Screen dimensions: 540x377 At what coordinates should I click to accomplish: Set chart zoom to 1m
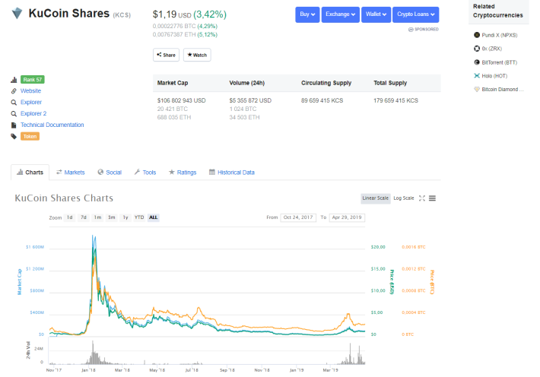tap(98, 217)
